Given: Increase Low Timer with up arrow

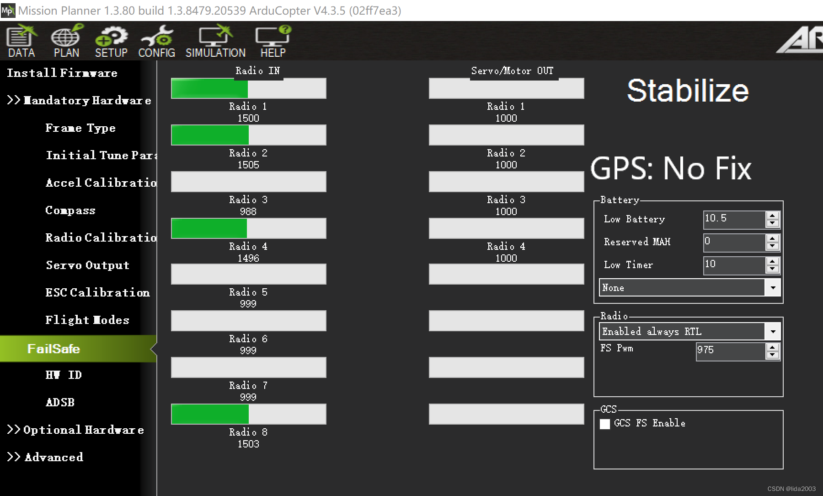Looking at the screenshot, I should point(773,261).
